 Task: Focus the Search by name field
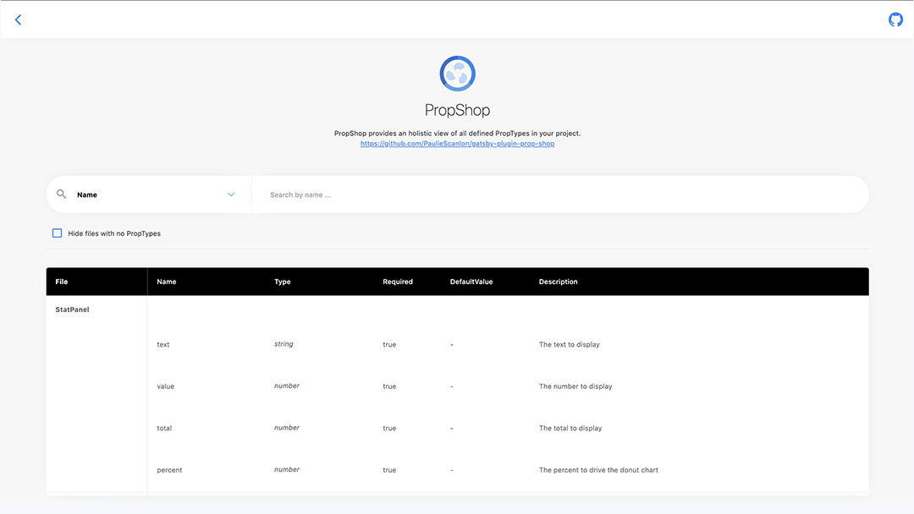tap(559, 194)
